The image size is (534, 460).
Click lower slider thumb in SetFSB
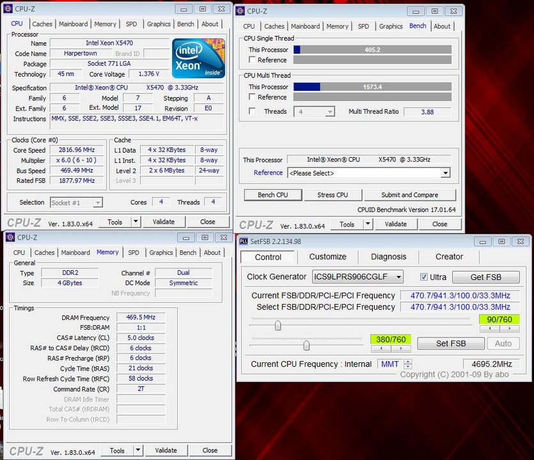pos(306,346)
